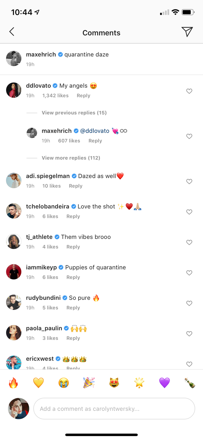Like ddlovato's "My angels" comment

point(189,91)
